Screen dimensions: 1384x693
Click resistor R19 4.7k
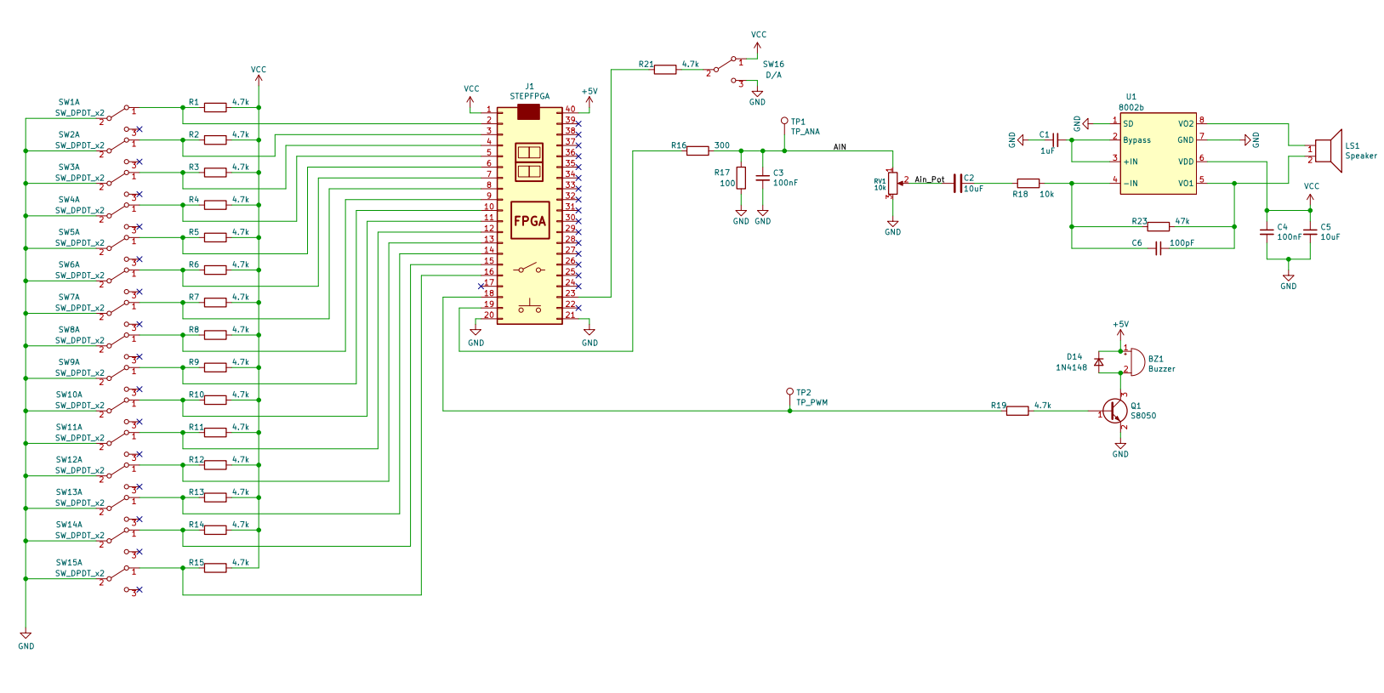click(1017, 411)
